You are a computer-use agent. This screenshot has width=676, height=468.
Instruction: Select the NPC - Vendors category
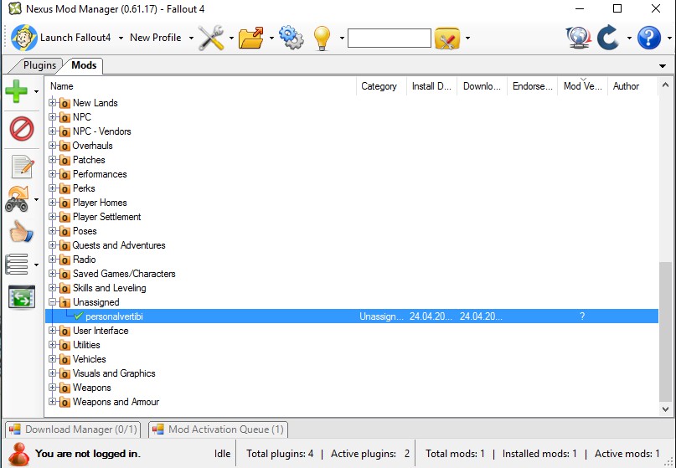(101, 131)
